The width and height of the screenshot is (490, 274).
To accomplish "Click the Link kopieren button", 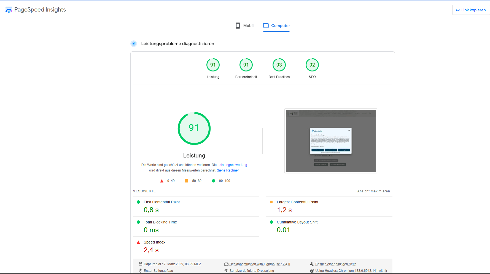I will point(471,10).
